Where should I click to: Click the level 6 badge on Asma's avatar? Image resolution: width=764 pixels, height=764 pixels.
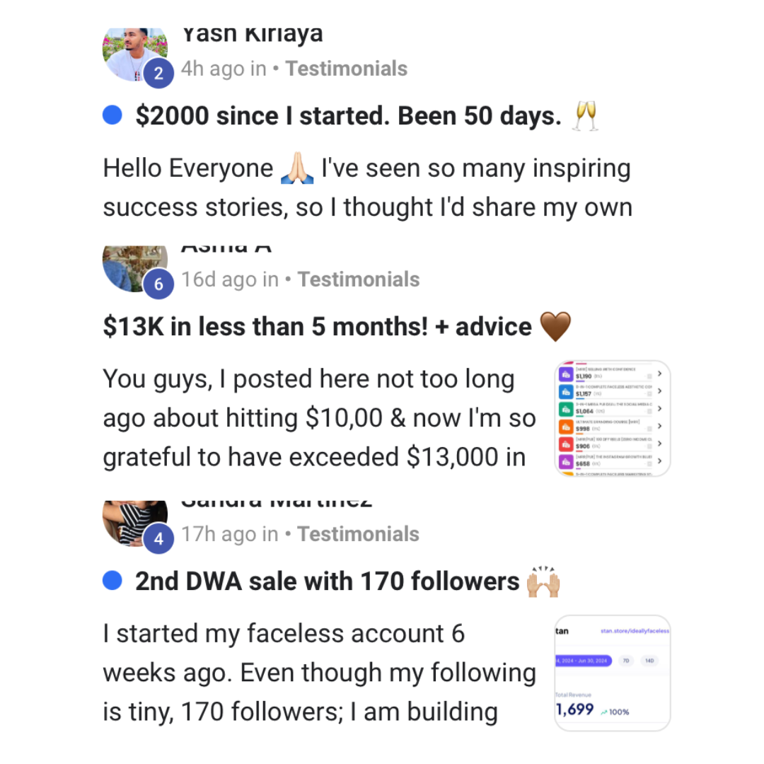158,284
